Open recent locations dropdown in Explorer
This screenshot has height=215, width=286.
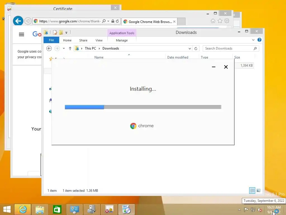[64, 48]
